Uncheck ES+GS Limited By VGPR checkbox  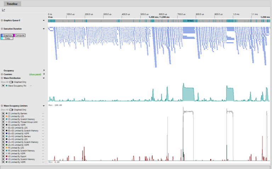coord(3,134)
